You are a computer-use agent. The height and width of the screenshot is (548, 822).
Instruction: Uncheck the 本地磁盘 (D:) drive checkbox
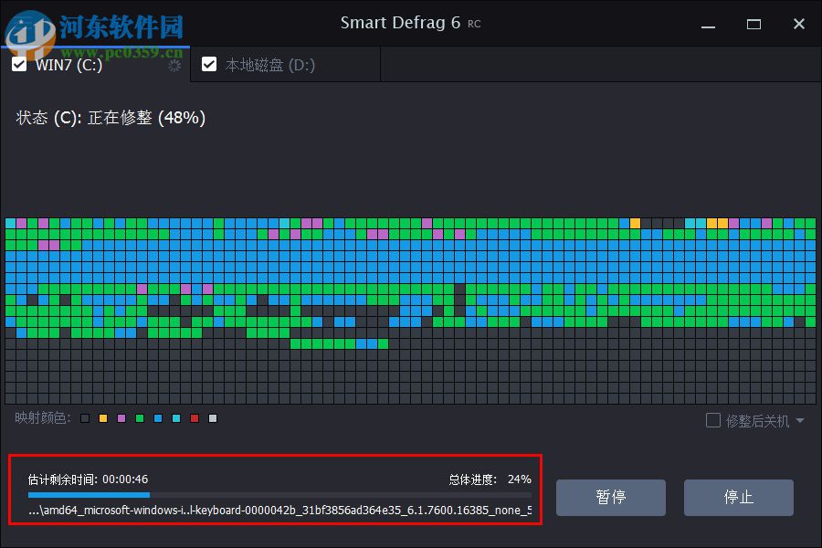(x=209, y=64)
